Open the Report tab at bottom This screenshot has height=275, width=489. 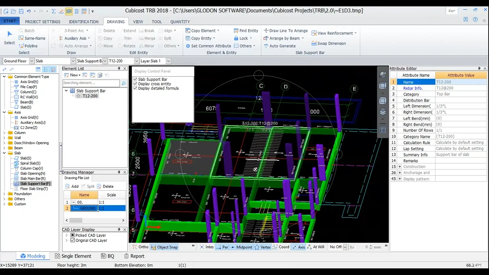coord(134,256)
